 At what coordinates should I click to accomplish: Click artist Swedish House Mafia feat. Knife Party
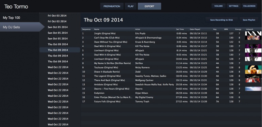pos(154,84)
